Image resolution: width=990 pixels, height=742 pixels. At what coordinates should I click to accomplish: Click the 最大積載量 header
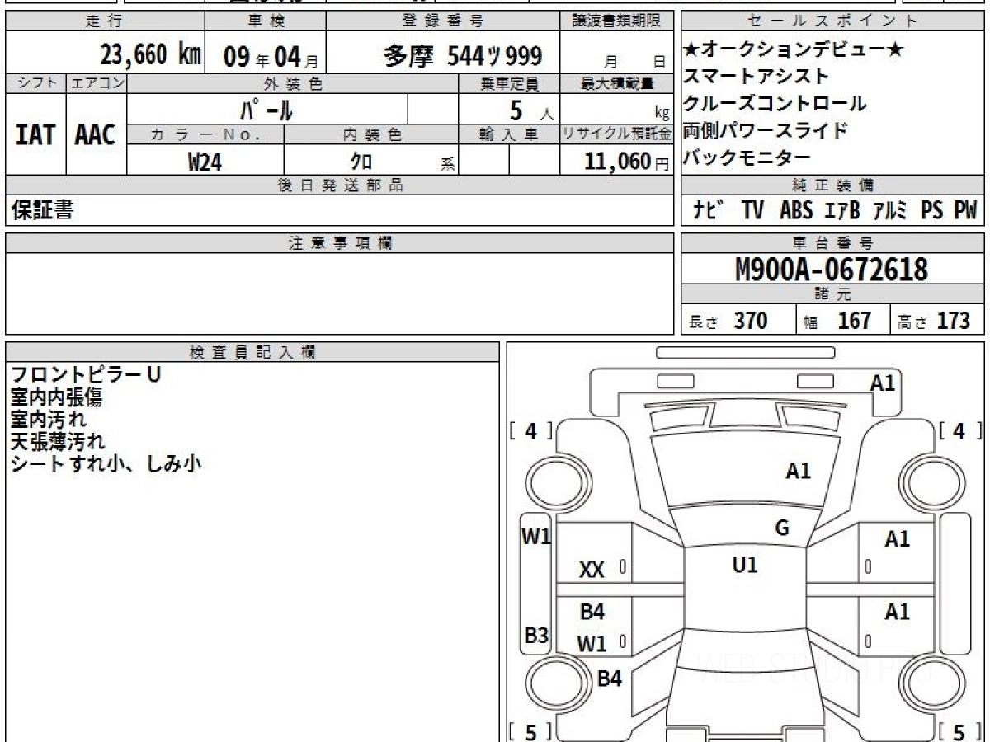[617, 83]
